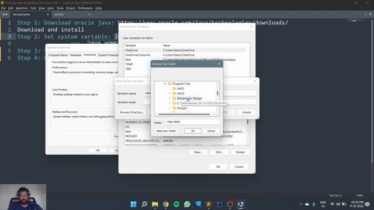Expand the Google folder
The width and height of the screenshot is (374, 210).
(169, 108)
